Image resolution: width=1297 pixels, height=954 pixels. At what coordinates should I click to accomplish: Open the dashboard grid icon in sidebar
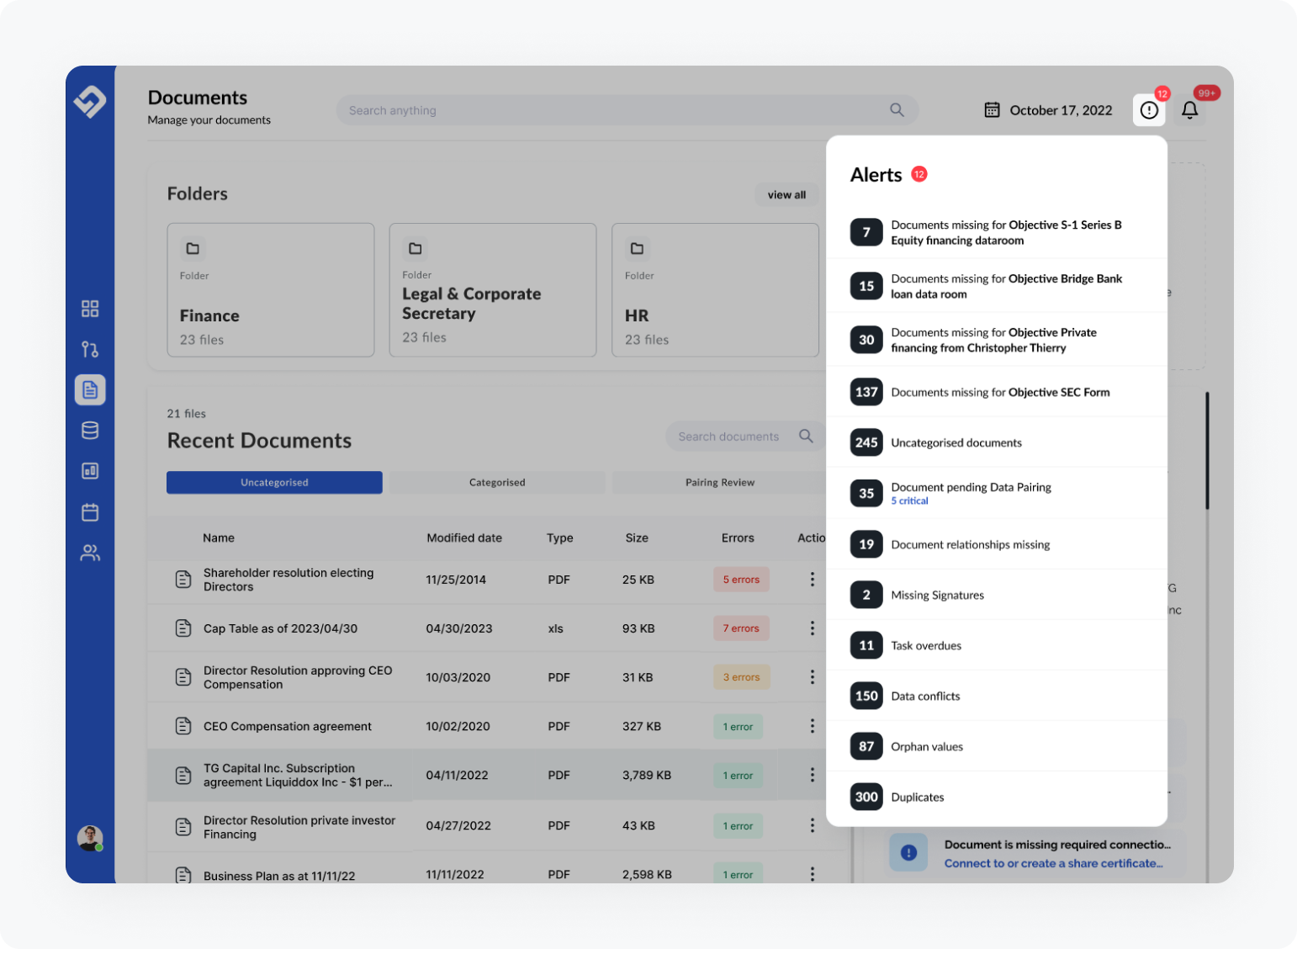90,309
